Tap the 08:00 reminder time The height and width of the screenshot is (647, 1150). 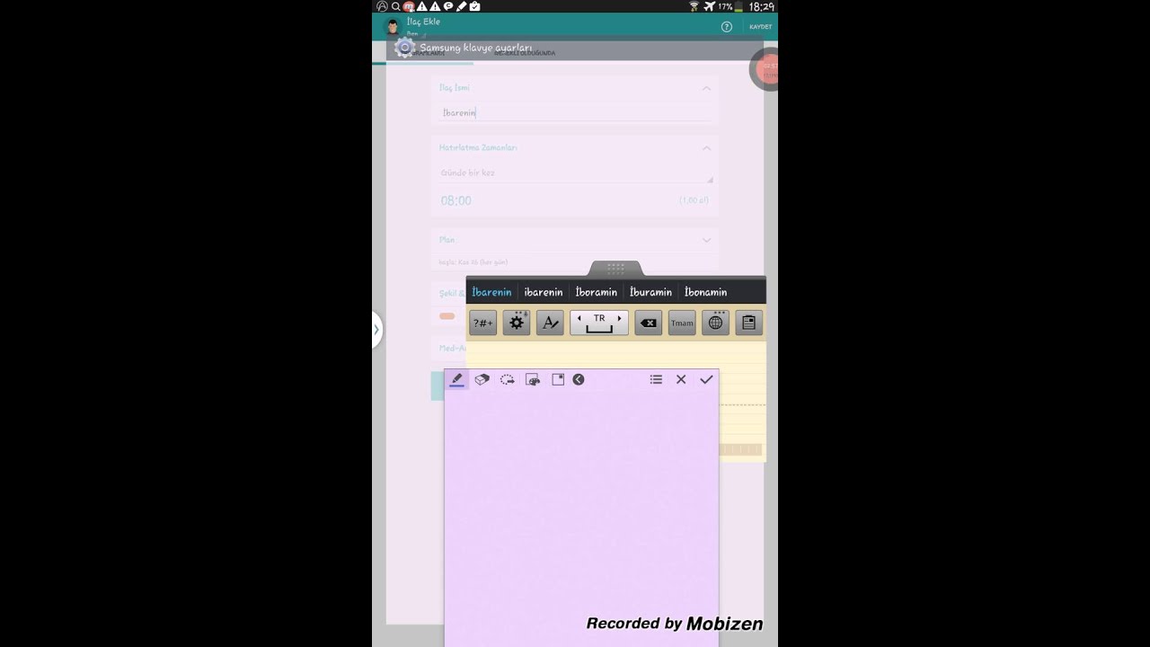pyautogui.click(x=456, y=200)
